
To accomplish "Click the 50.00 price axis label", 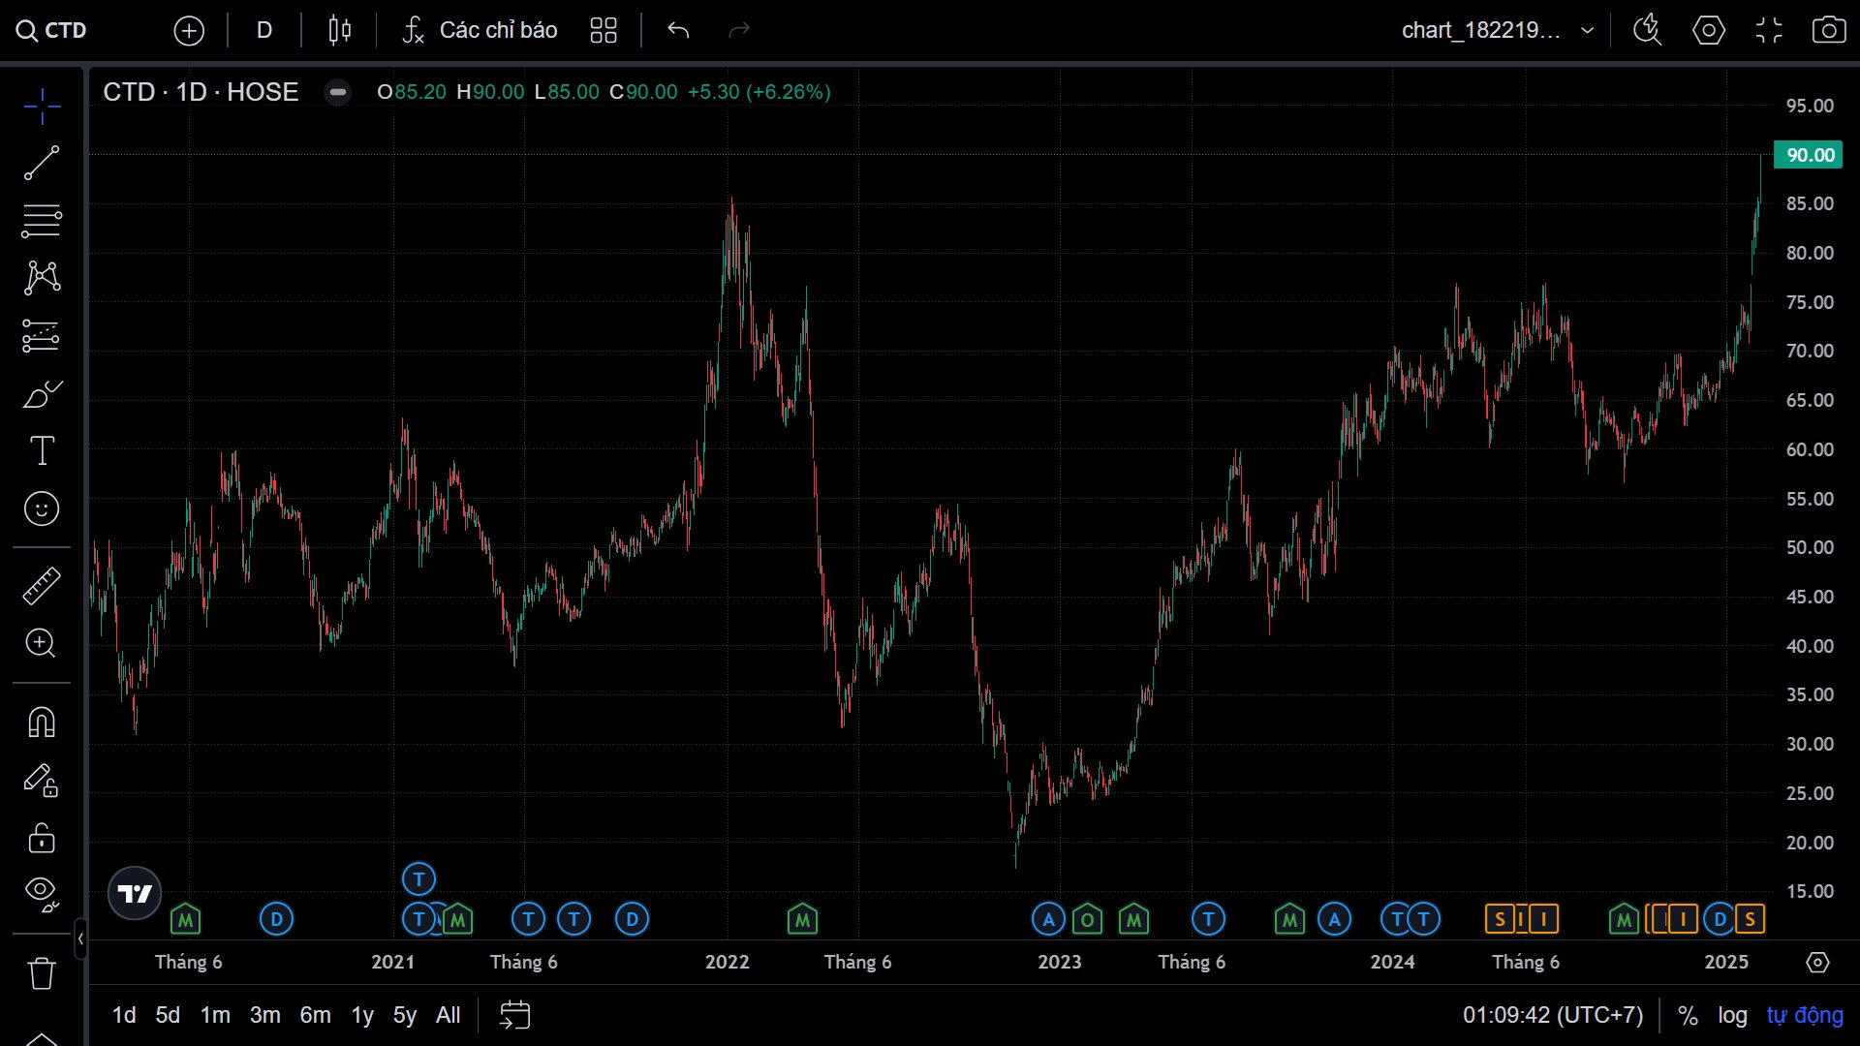I will click(x=1810, y=547).
